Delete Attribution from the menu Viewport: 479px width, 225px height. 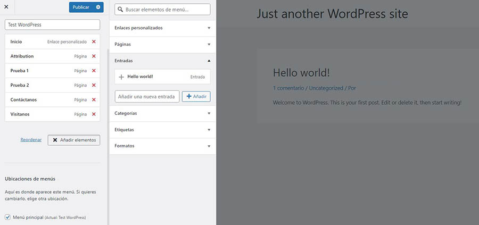pyautogui.click(x=94, y=56)
